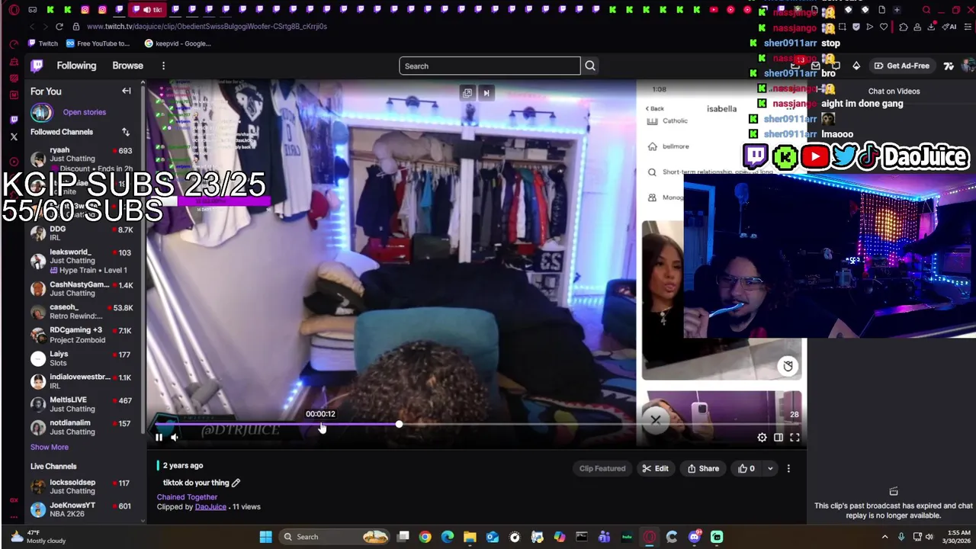
Task: Switch to the first Kick browser tab
Action: [50, 10]
